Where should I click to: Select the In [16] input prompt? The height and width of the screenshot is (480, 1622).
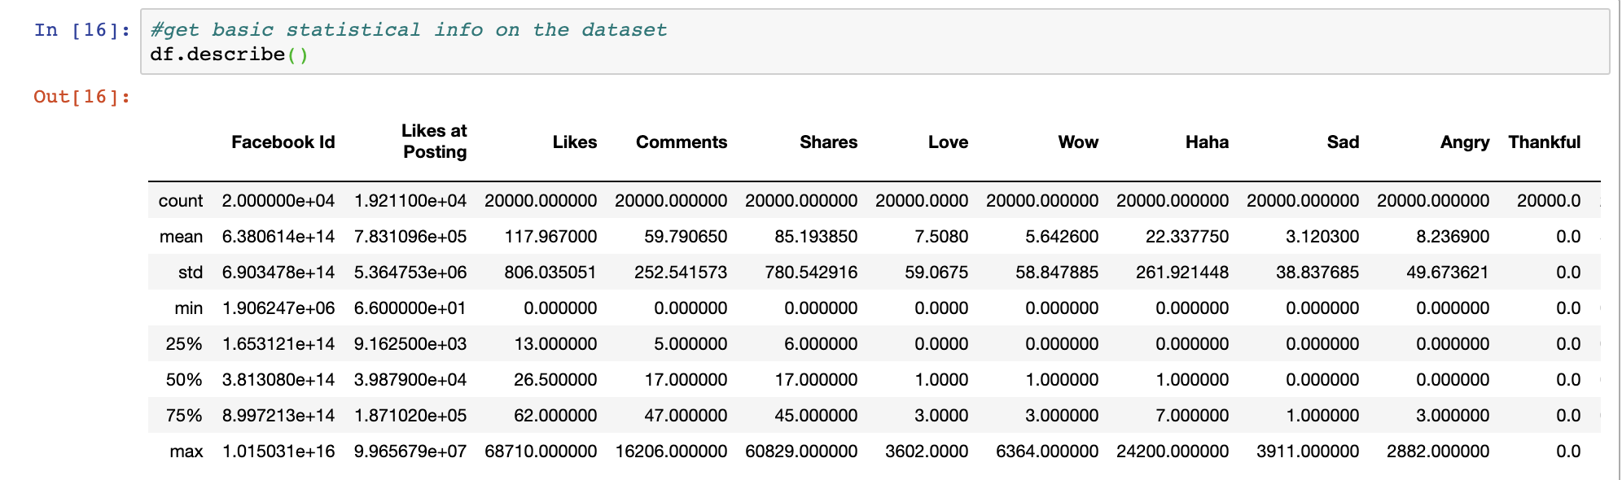coord(81,30)
